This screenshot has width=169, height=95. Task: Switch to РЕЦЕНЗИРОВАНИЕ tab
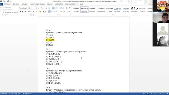pyautogui.click(x=71, y=4)
